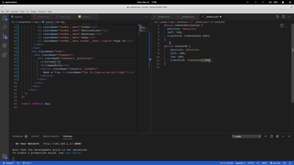Click the network URL http://192.168.1.17:3000/
The image size is (294, 165).
click(62, 143)
